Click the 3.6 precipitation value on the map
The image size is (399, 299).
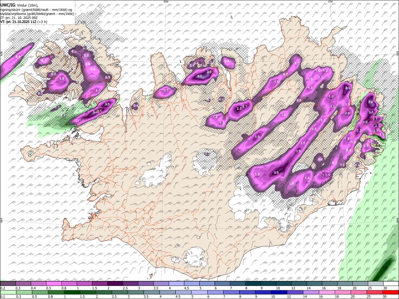371,102
